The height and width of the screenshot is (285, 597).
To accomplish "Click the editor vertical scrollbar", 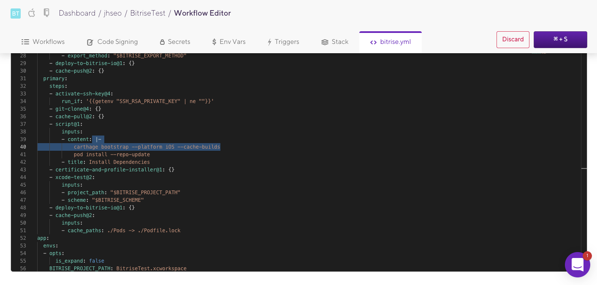I will pos(584,162).
